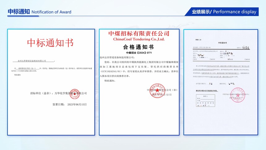Click the 签署日期 2023年06月15日 line
266x150 pixels.
70,104
